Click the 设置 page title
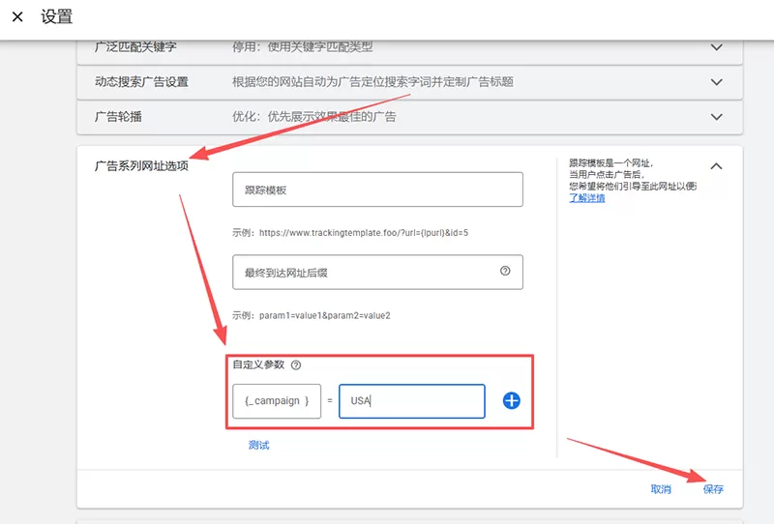774x524 pixels. 57,16
